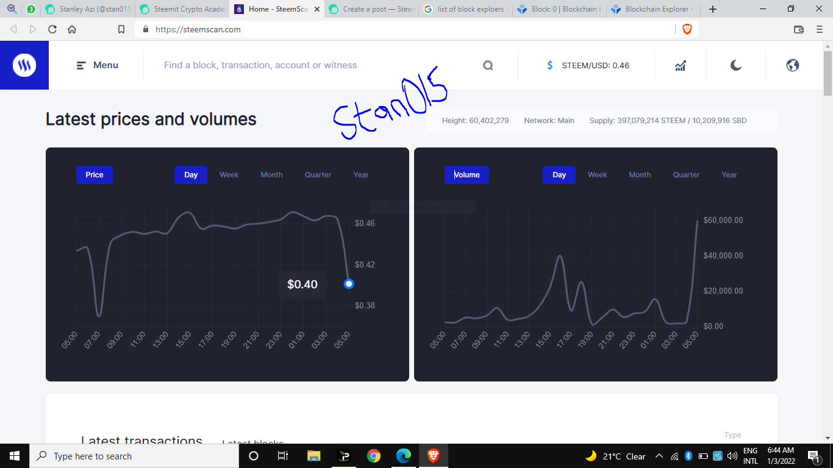
Task: Click the Supply STEEM / SBD text
Action: point(668,121)
